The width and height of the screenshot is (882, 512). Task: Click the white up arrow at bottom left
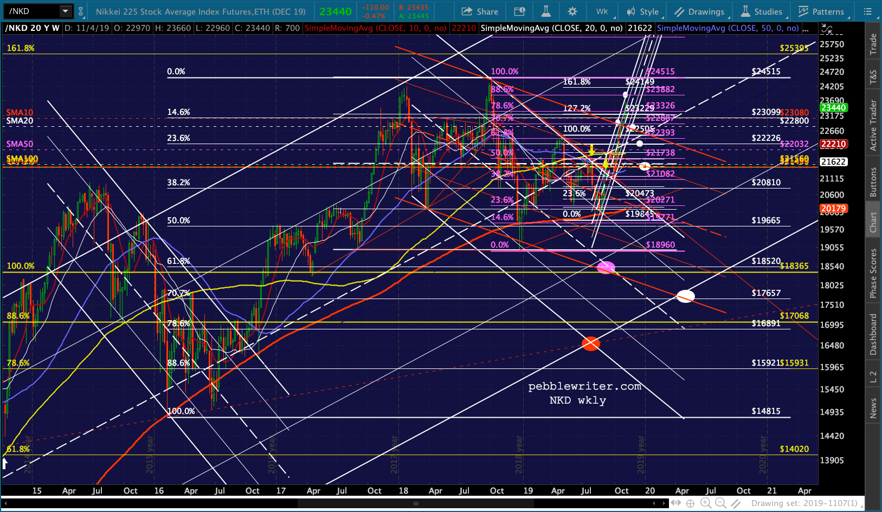coord(5,463)
